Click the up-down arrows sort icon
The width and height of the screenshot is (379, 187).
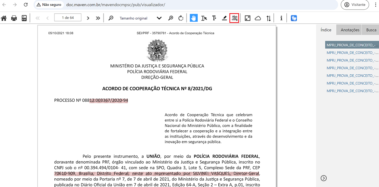269,18
